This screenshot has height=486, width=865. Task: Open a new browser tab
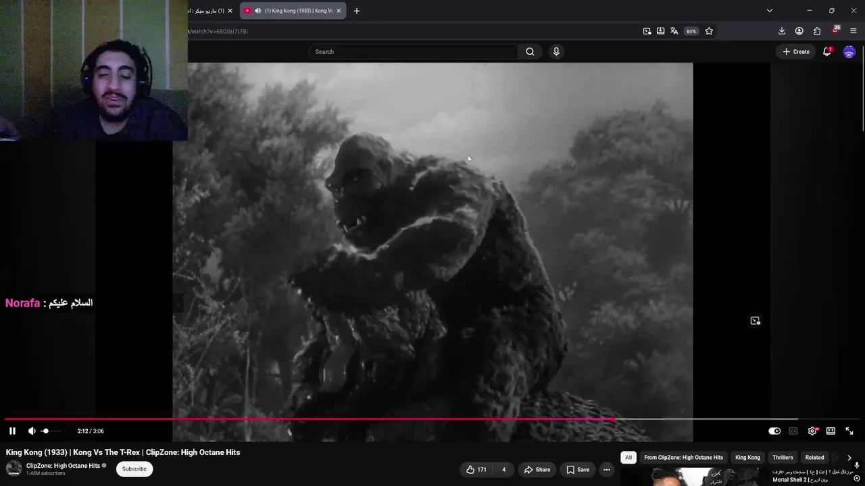click(x=357, y=11)
